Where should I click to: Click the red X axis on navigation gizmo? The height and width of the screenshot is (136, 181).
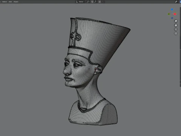tap(175, 14)
